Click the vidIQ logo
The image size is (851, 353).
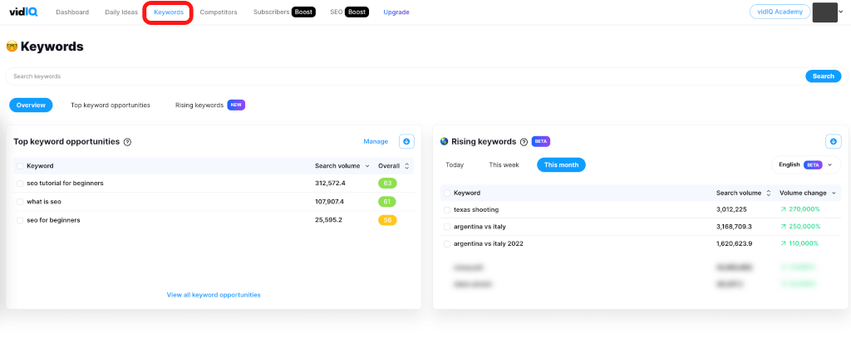click(x=23, y=12)
